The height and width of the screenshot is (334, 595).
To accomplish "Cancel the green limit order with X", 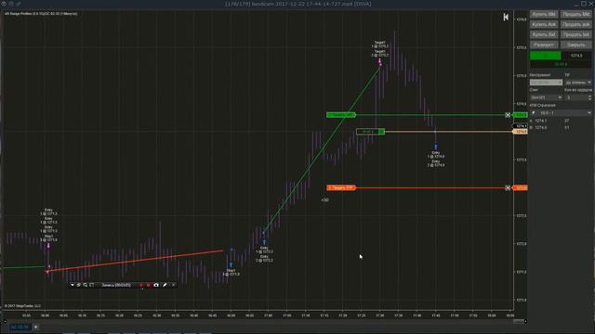I will [x=508, y=115].
